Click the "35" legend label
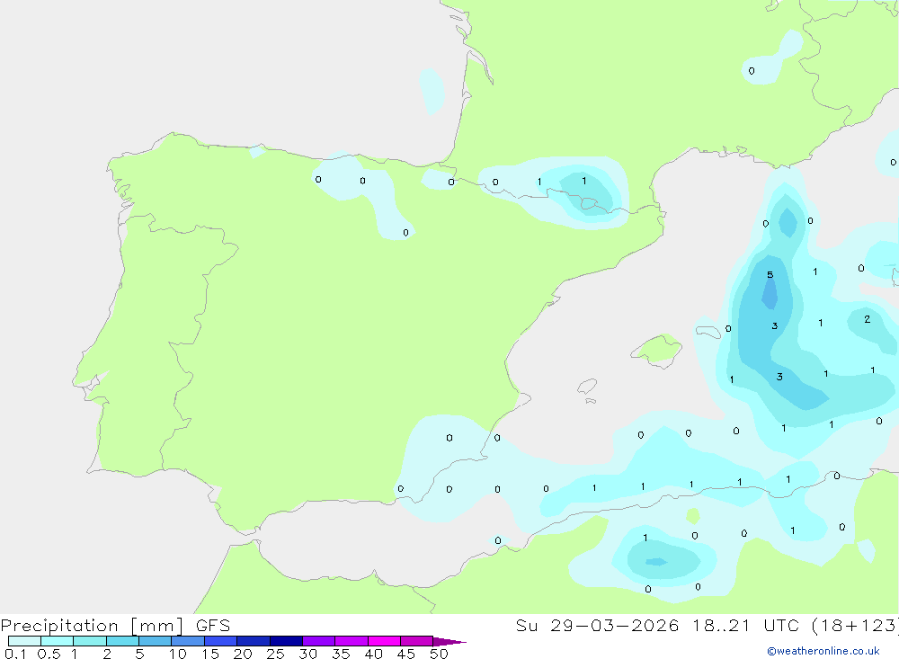899x659 pixels. click(341, 654)
